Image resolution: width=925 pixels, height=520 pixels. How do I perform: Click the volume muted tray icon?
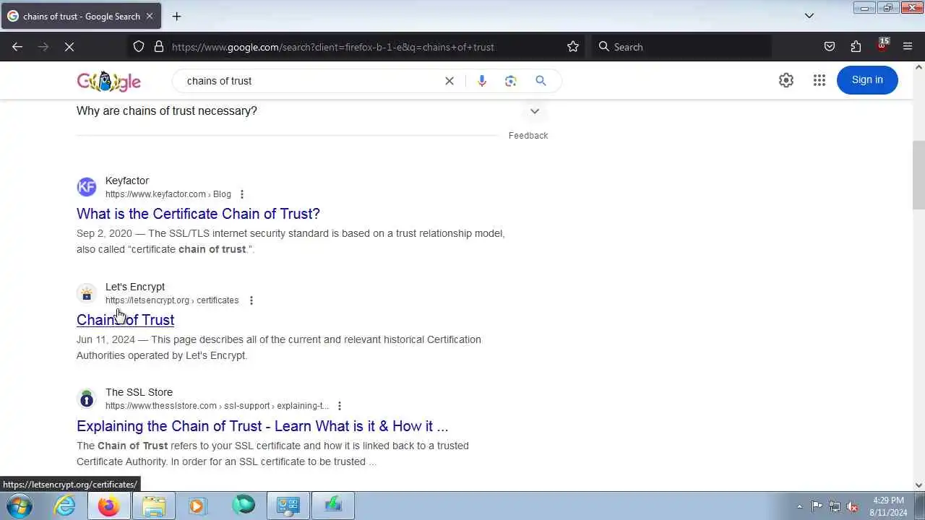click(x=852, y=506)
